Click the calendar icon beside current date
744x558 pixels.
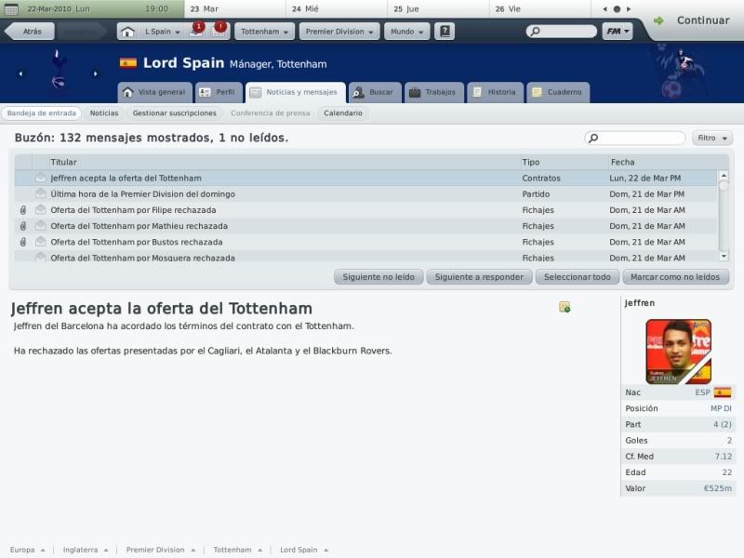click(x=11, y=9)
